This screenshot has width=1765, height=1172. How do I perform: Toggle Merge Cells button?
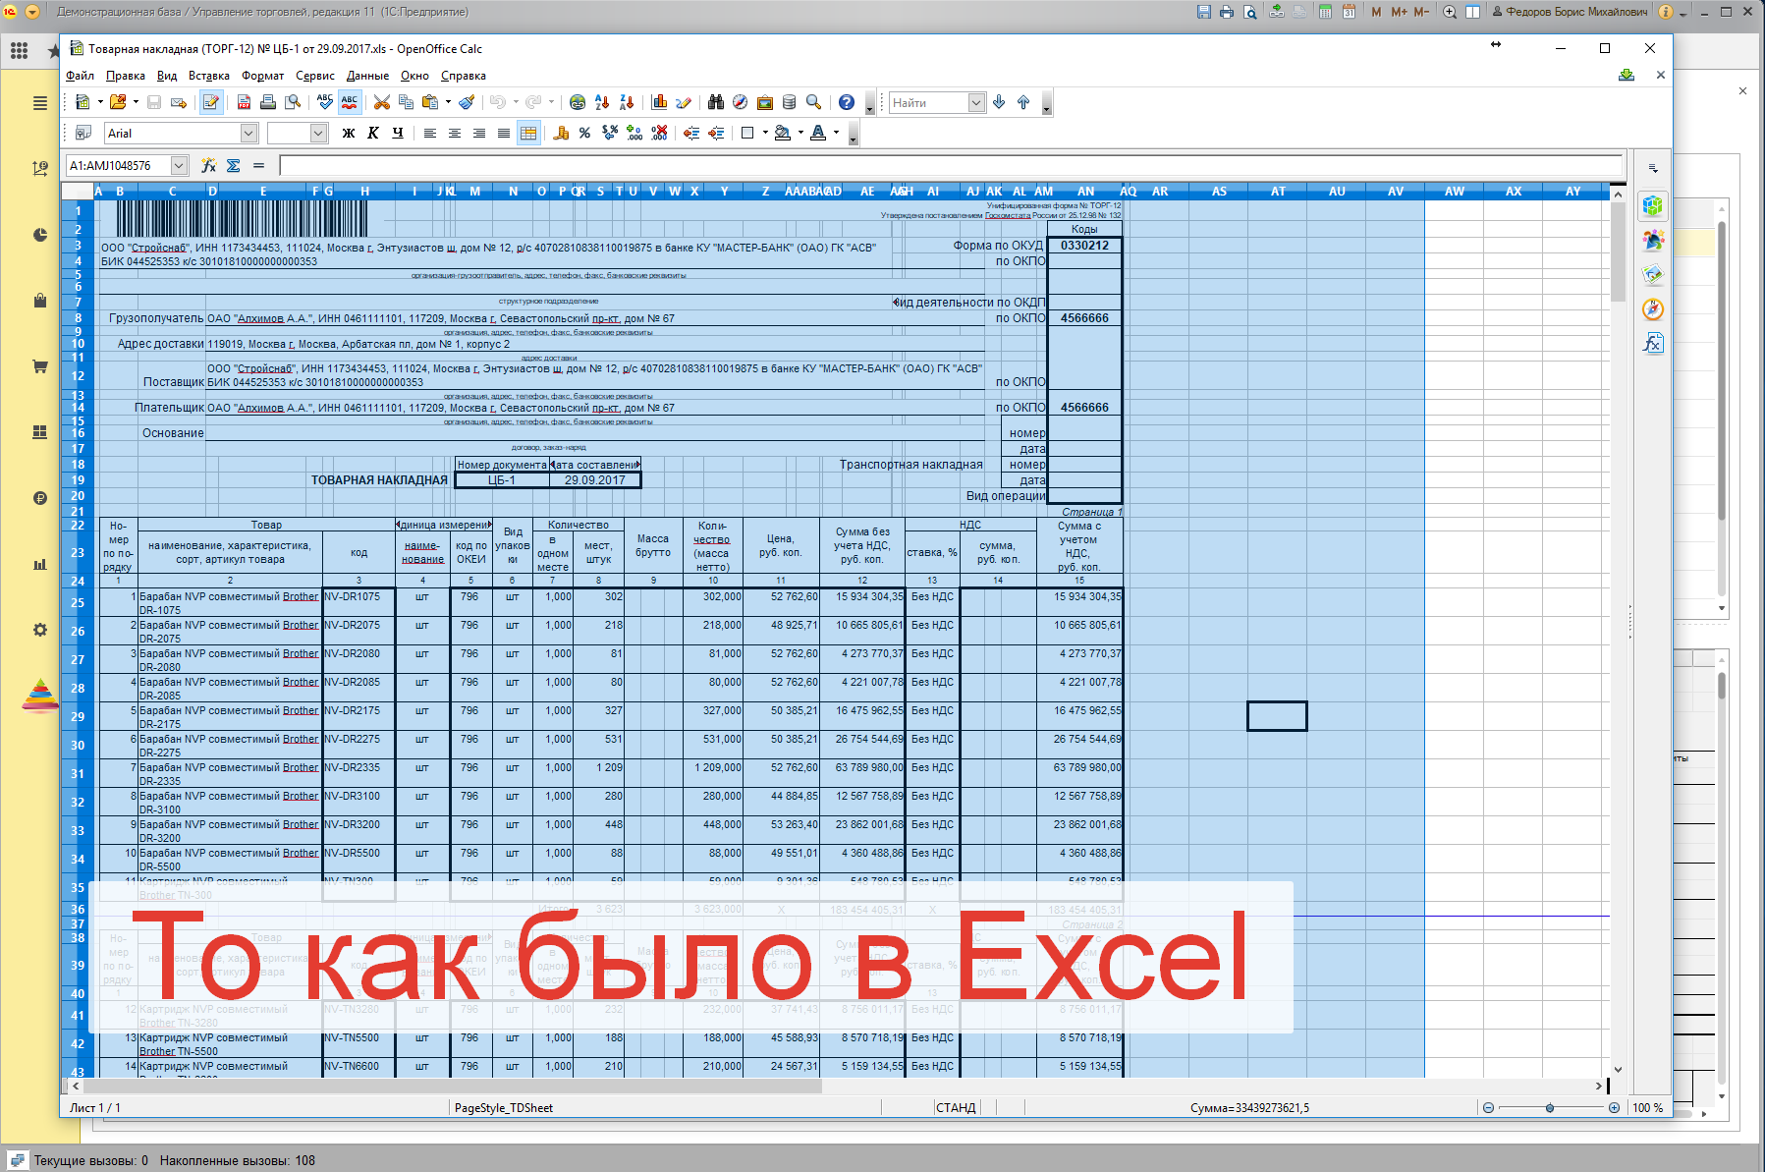click(528, 133)
